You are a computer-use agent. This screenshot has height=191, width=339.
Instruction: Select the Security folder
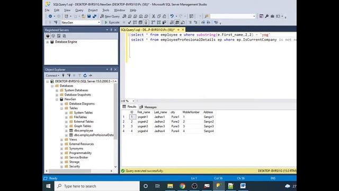[x=74, y=167]
